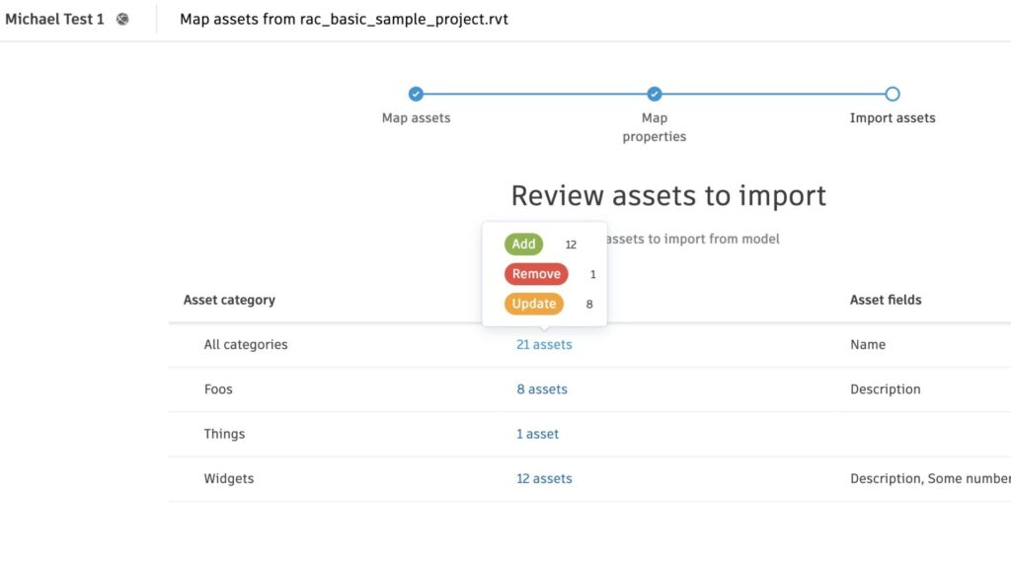Click the Import assets step label

[x=893, y=117]
